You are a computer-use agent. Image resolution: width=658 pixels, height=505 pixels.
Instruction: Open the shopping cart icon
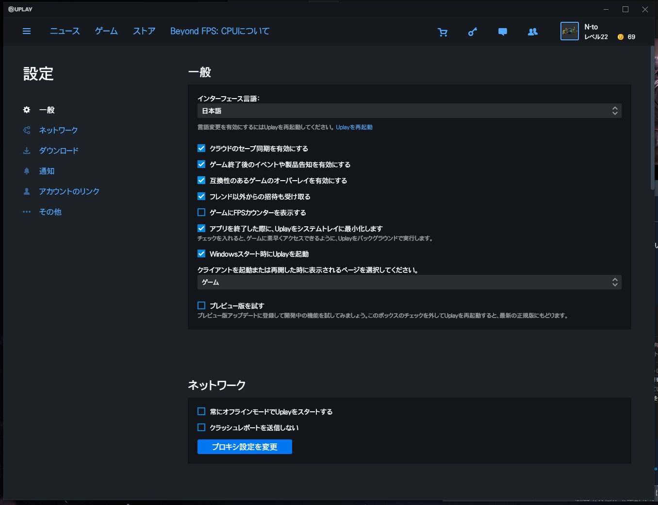[443, 32]
